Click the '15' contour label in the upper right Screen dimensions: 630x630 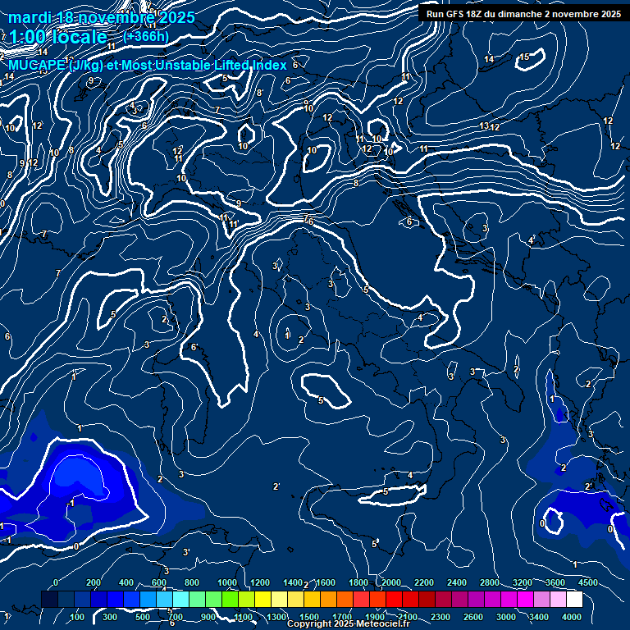(524, 57)
